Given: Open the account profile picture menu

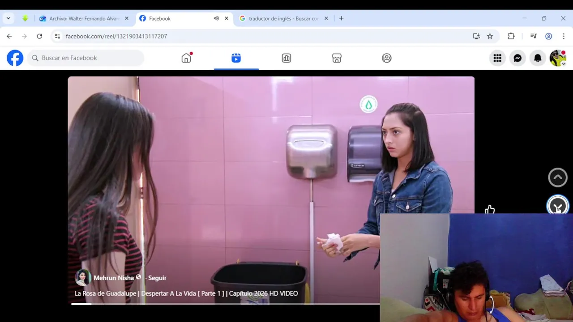Looking at the screenshot, I should (x=558, y=58).
